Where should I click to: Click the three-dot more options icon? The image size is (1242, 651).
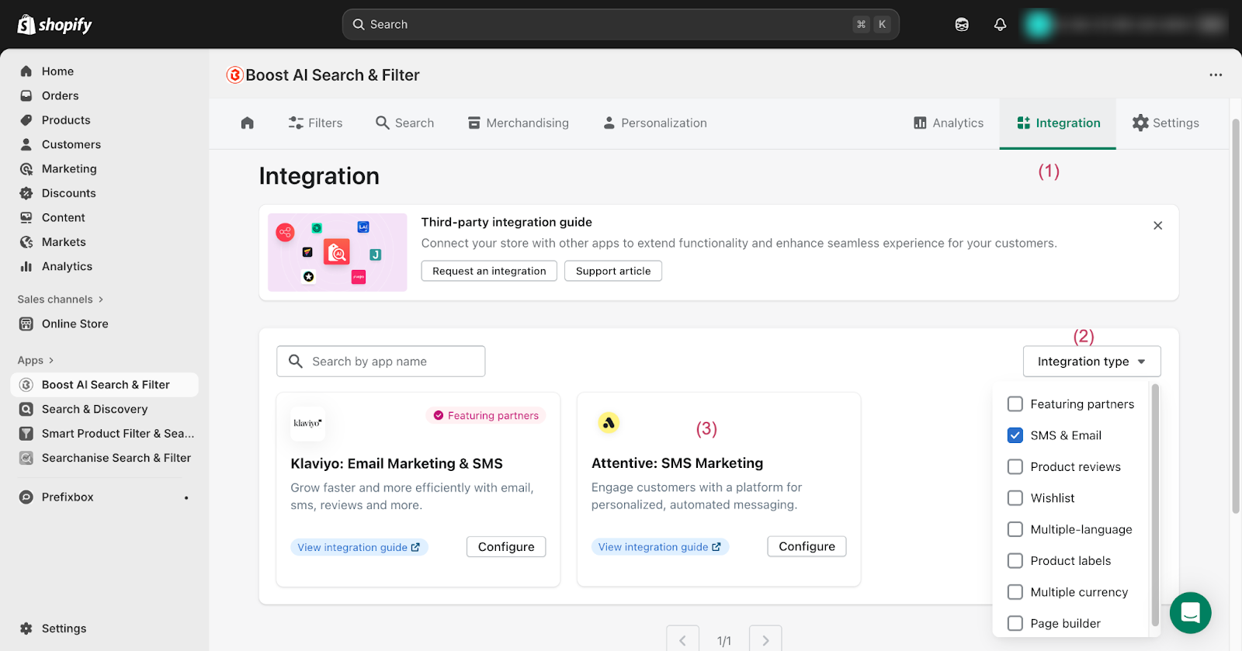[1216, 75]
